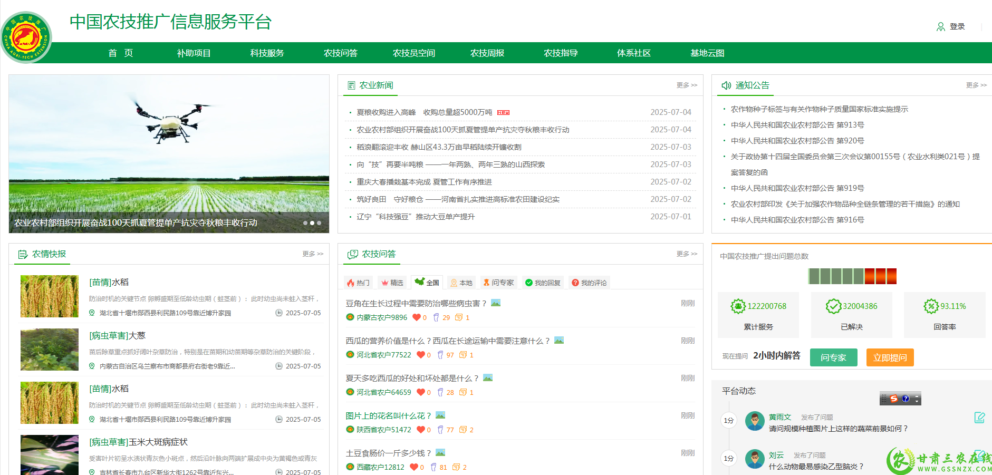
Task: Click the views icon for 河北省农户77522
Action: (440, 355)
